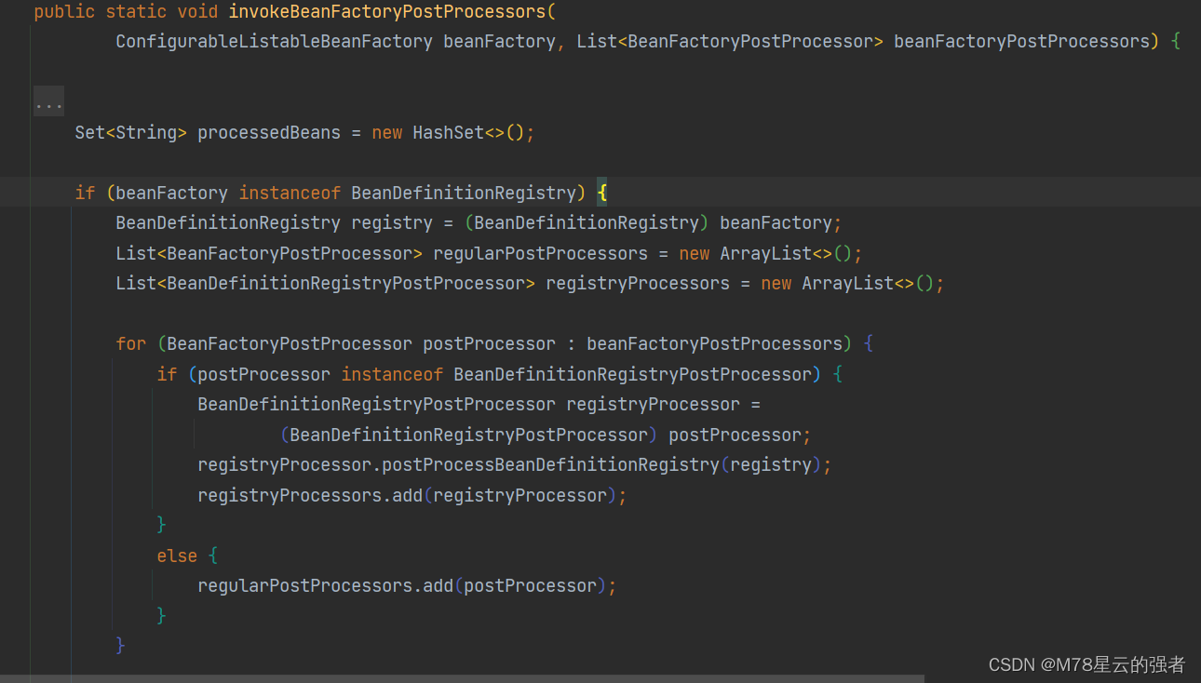Screen dimensions: 1201x683
Task: Click registryProcessors in its List declaration line
Action: point(638,284)
